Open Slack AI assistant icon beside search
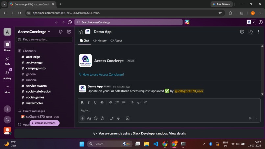265x149 pixels. pyautogui.click(x=187, y=22)
